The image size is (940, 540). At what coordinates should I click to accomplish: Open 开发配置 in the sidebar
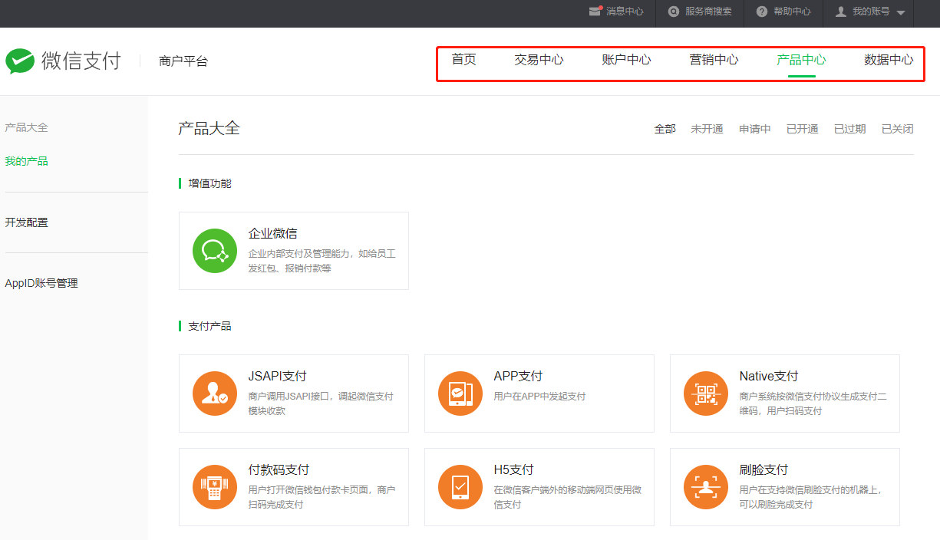click(27, 222)
